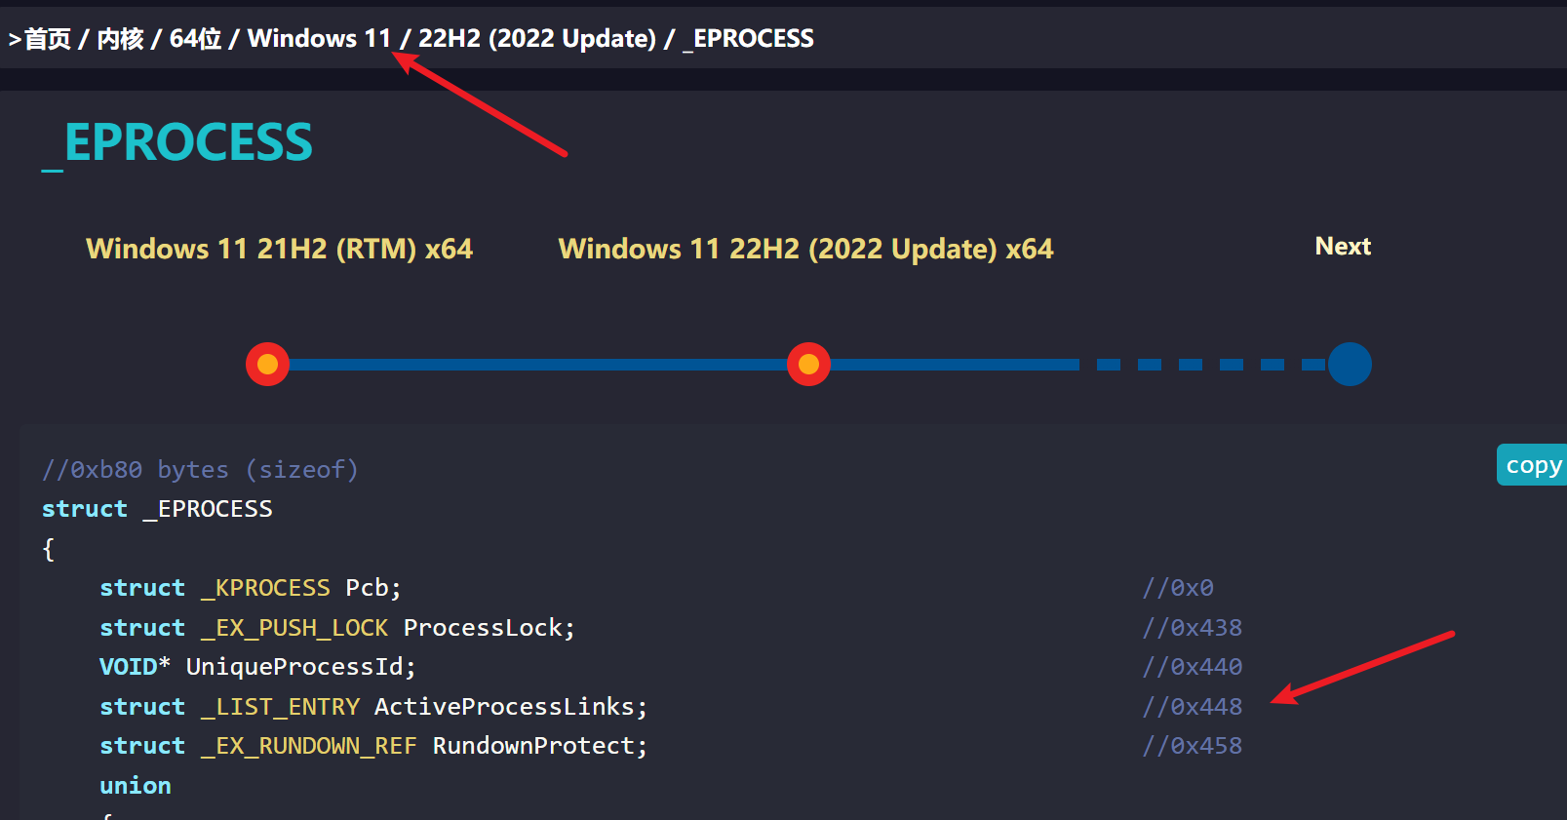Open the Windows 11 breadcrumb link
Screen dimensions: 1567x820
(319, 39)
